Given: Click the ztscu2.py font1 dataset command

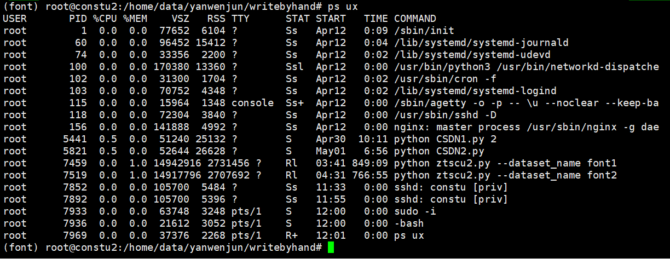Looking at the screenshot, I should pyautogui.click(x=505, y=163).
